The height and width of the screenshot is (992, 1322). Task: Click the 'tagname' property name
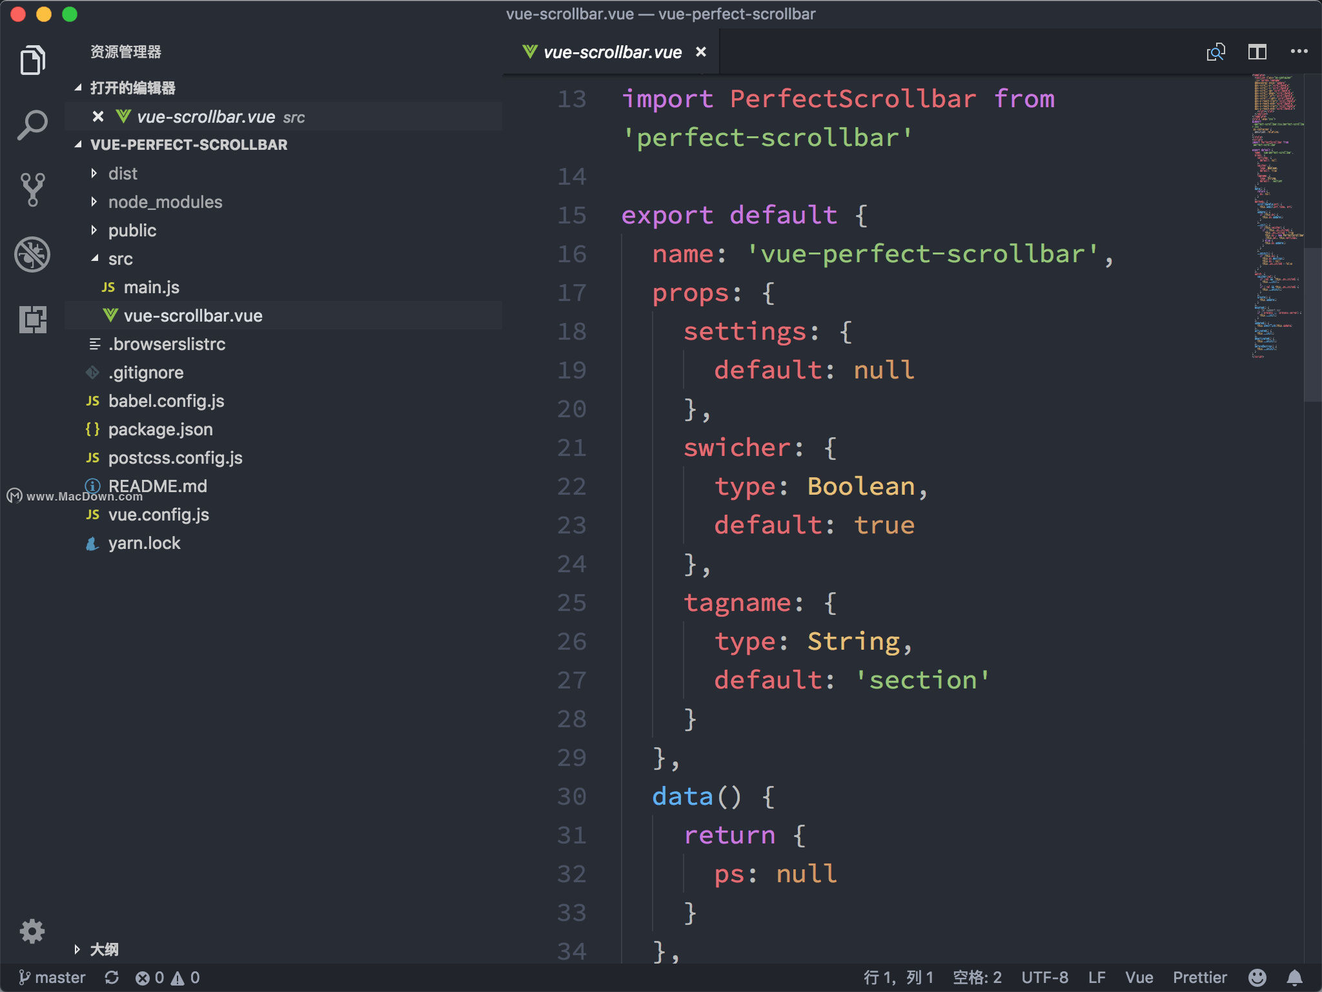click(x=737, y=603)
